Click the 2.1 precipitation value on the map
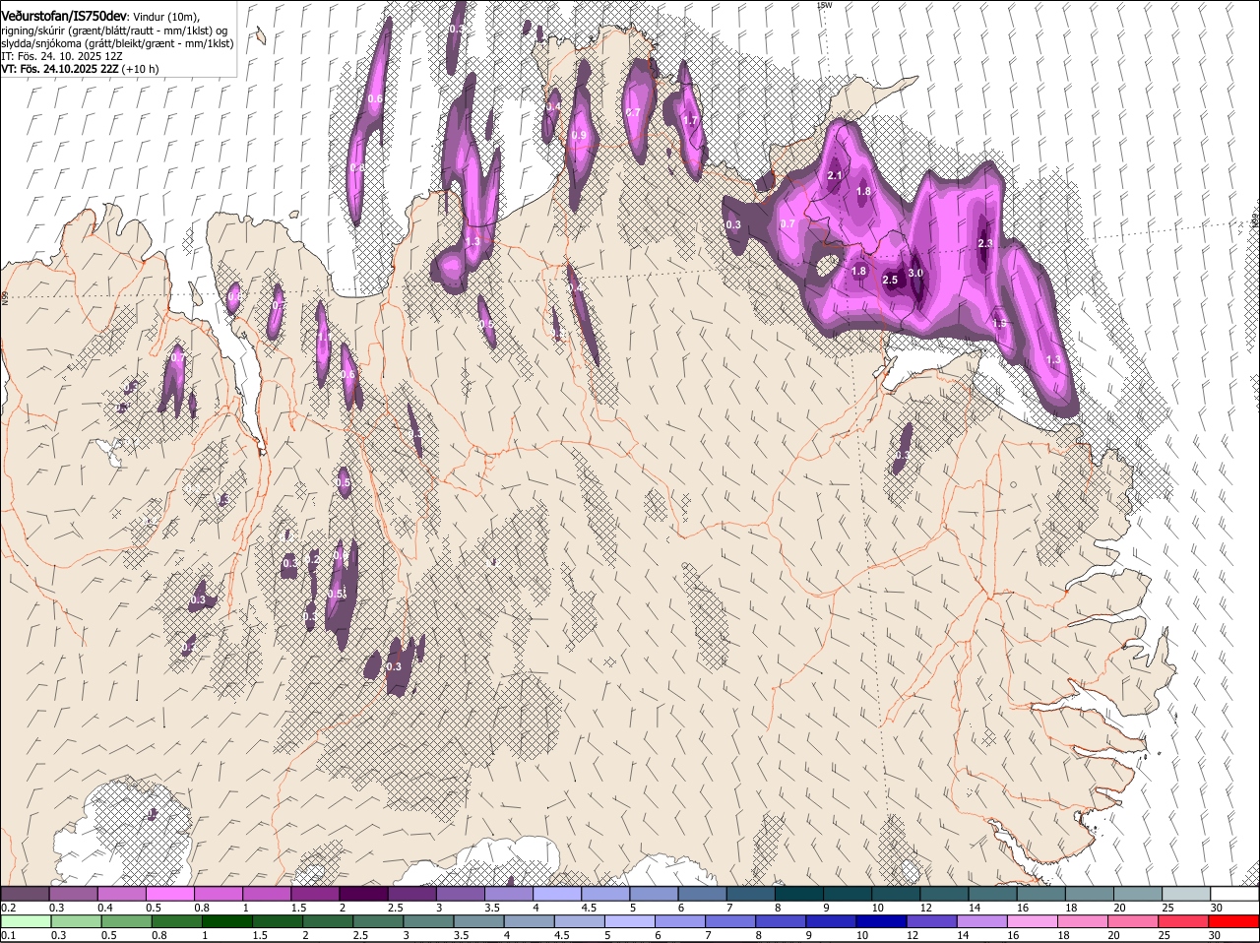The width and height of the screenshot is (1260, 943). 835,175
